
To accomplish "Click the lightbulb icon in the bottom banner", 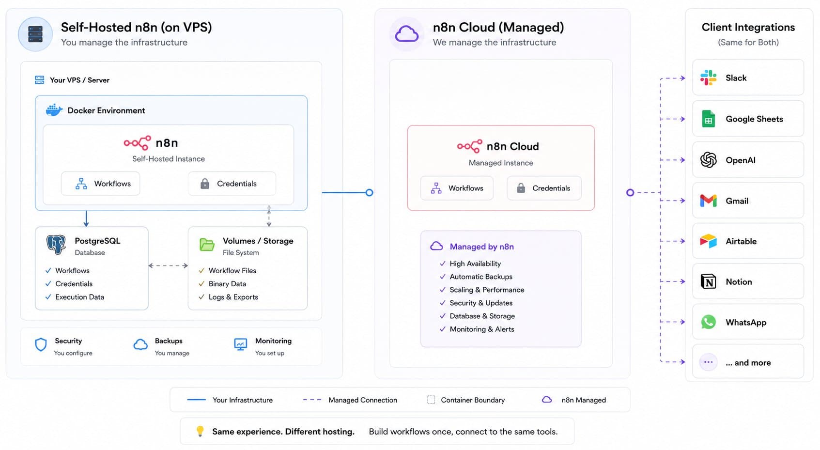I will point(200,431).
